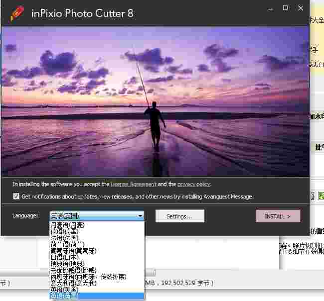Pick 瑞典语(瑞典) in the dropdown list
Image resolution: width=324 pixels, height=301 pixels.
click(x=97, y=264)
